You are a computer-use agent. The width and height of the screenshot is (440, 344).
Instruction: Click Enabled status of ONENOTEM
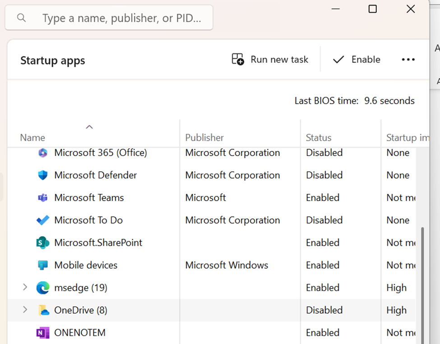pos(323,333)
